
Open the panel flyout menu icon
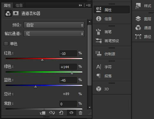(x=88, y=5)
